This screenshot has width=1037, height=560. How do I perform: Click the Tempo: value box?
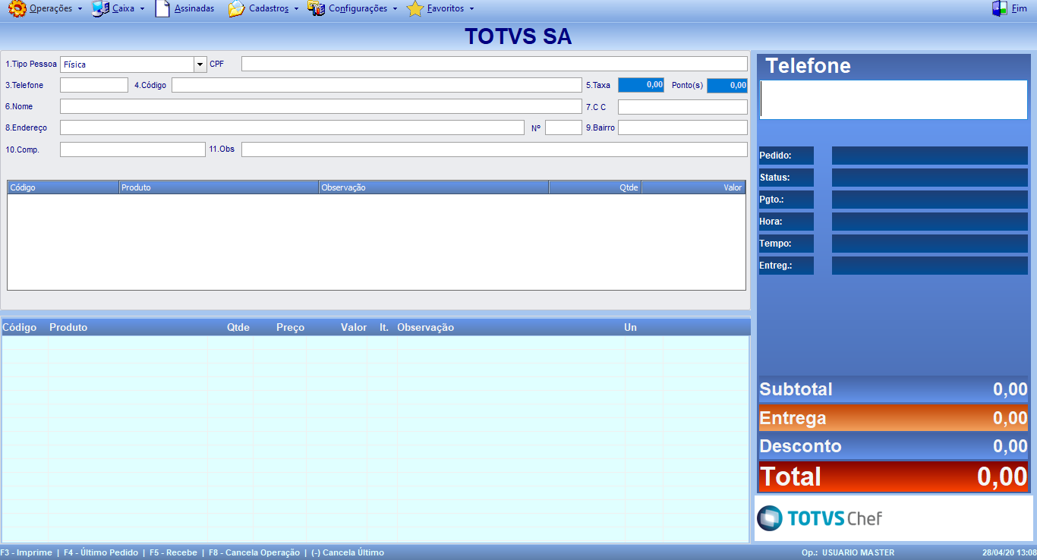coord(930,244)
